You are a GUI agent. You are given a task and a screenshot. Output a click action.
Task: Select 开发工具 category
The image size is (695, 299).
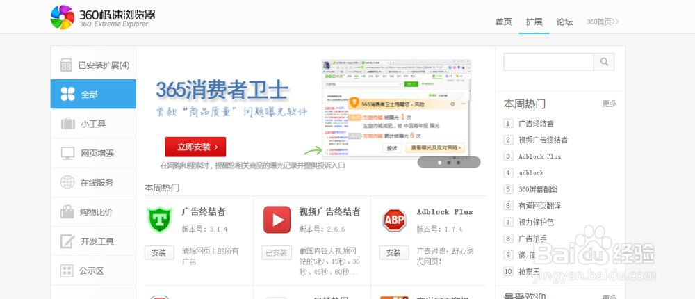93,241
